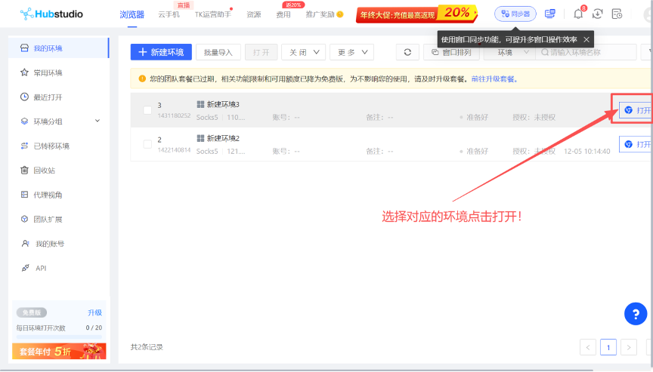Click the notification bell icon
Image resolution: width=653 pixels, height=372 pixels.
click(x=578, y=14)
